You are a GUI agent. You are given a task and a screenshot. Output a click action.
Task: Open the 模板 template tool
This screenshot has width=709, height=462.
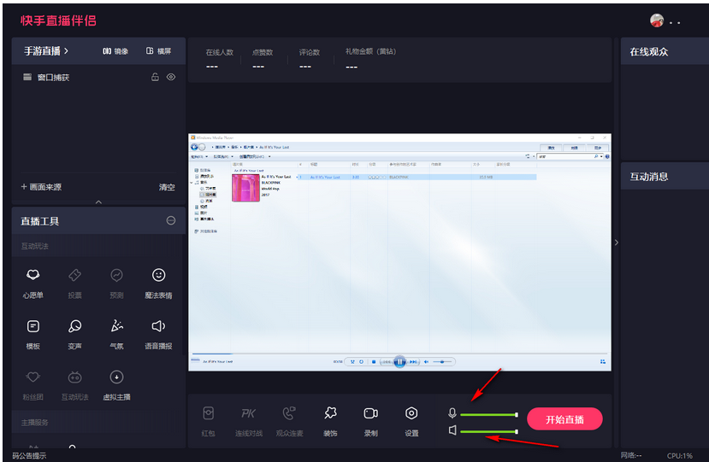click(32, 331)
